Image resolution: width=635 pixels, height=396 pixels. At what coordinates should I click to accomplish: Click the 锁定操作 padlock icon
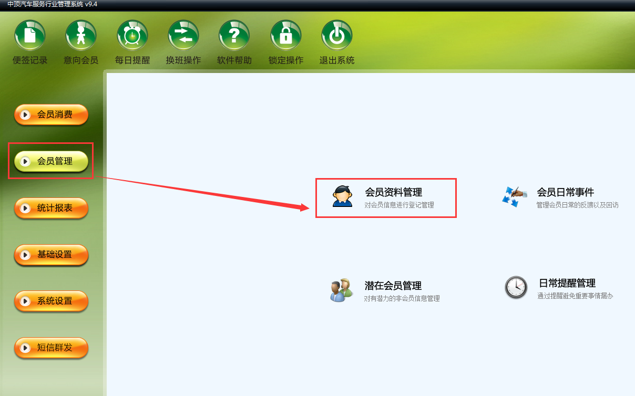(x=286, y=35)
